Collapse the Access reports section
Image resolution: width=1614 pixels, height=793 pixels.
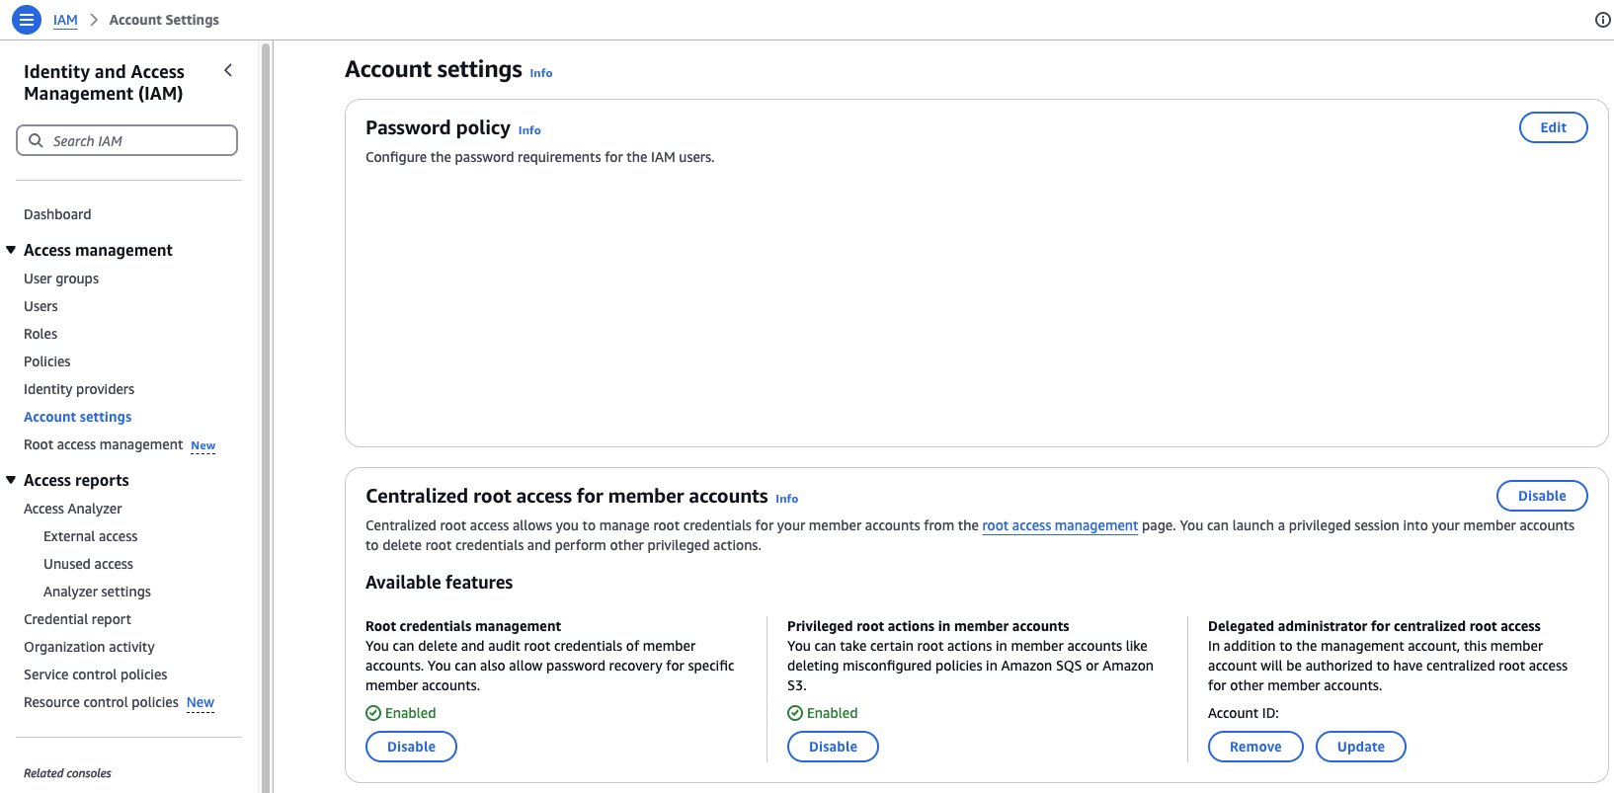11,480
